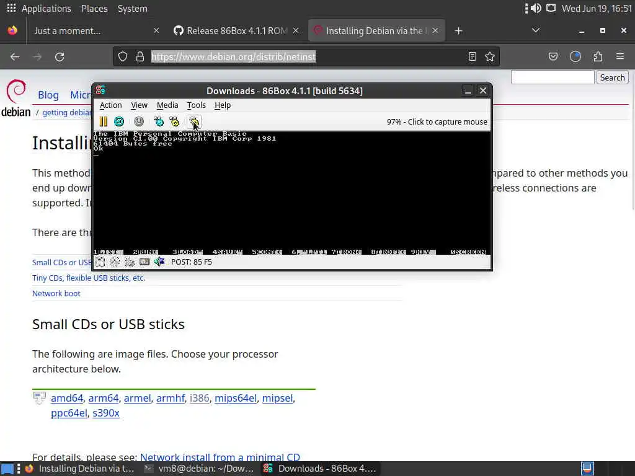This screenshot has height=476, width=635.
Task: Open the Firefox hamburger application menu
Action: (x=620, y=56)
